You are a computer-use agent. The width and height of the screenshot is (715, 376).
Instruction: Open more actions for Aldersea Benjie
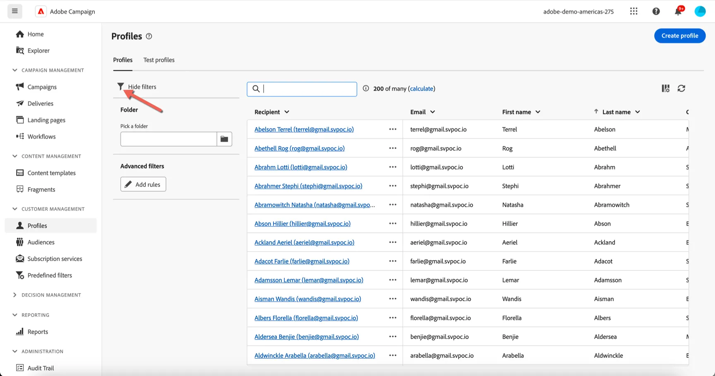[x=393, y=337]
